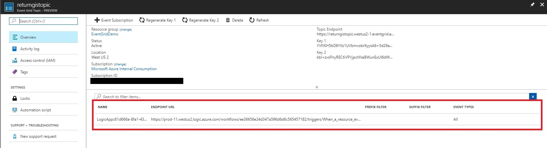This screenshot has width=547, height=148.
Task: Click the 'West US 2' location value
Action: pyautogui.click(x=100, y=57)
